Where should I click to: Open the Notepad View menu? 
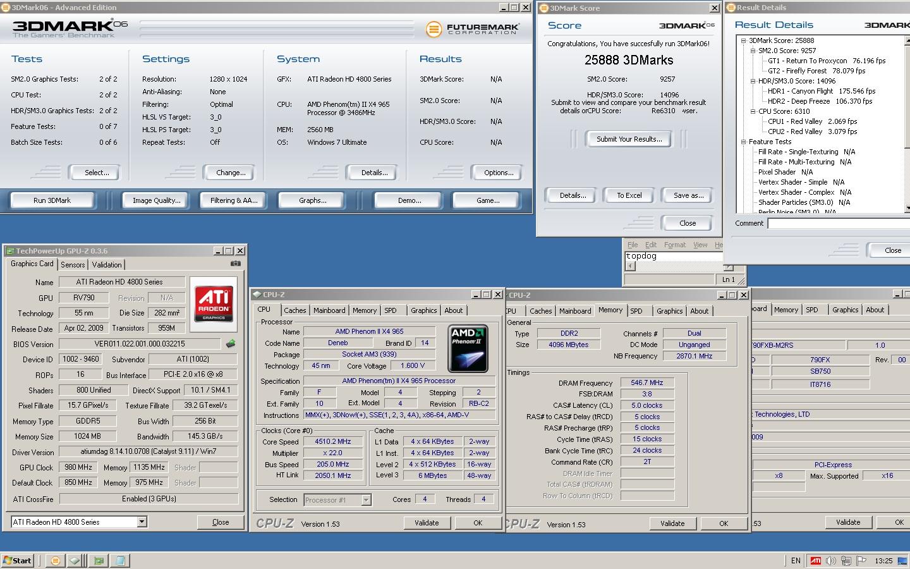(x=700, y=245)
